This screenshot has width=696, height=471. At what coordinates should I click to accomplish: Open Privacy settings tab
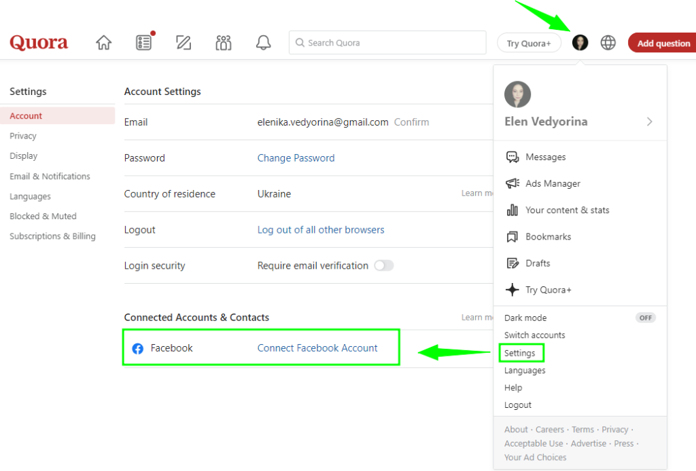tap(23, 136)
